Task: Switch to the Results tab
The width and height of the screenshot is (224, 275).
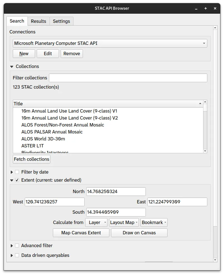Action: coord(38,21)
